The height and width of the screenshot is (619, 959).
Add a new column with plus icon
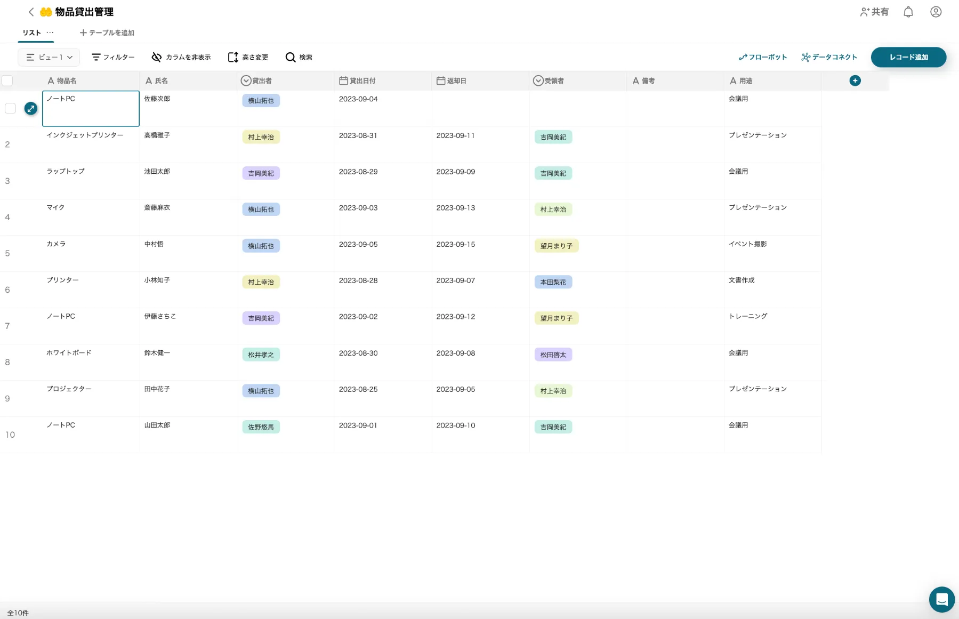point(855,81)
